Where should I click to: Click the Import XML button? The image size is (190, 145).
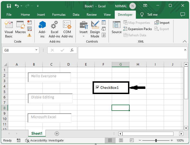pos(162,23)
